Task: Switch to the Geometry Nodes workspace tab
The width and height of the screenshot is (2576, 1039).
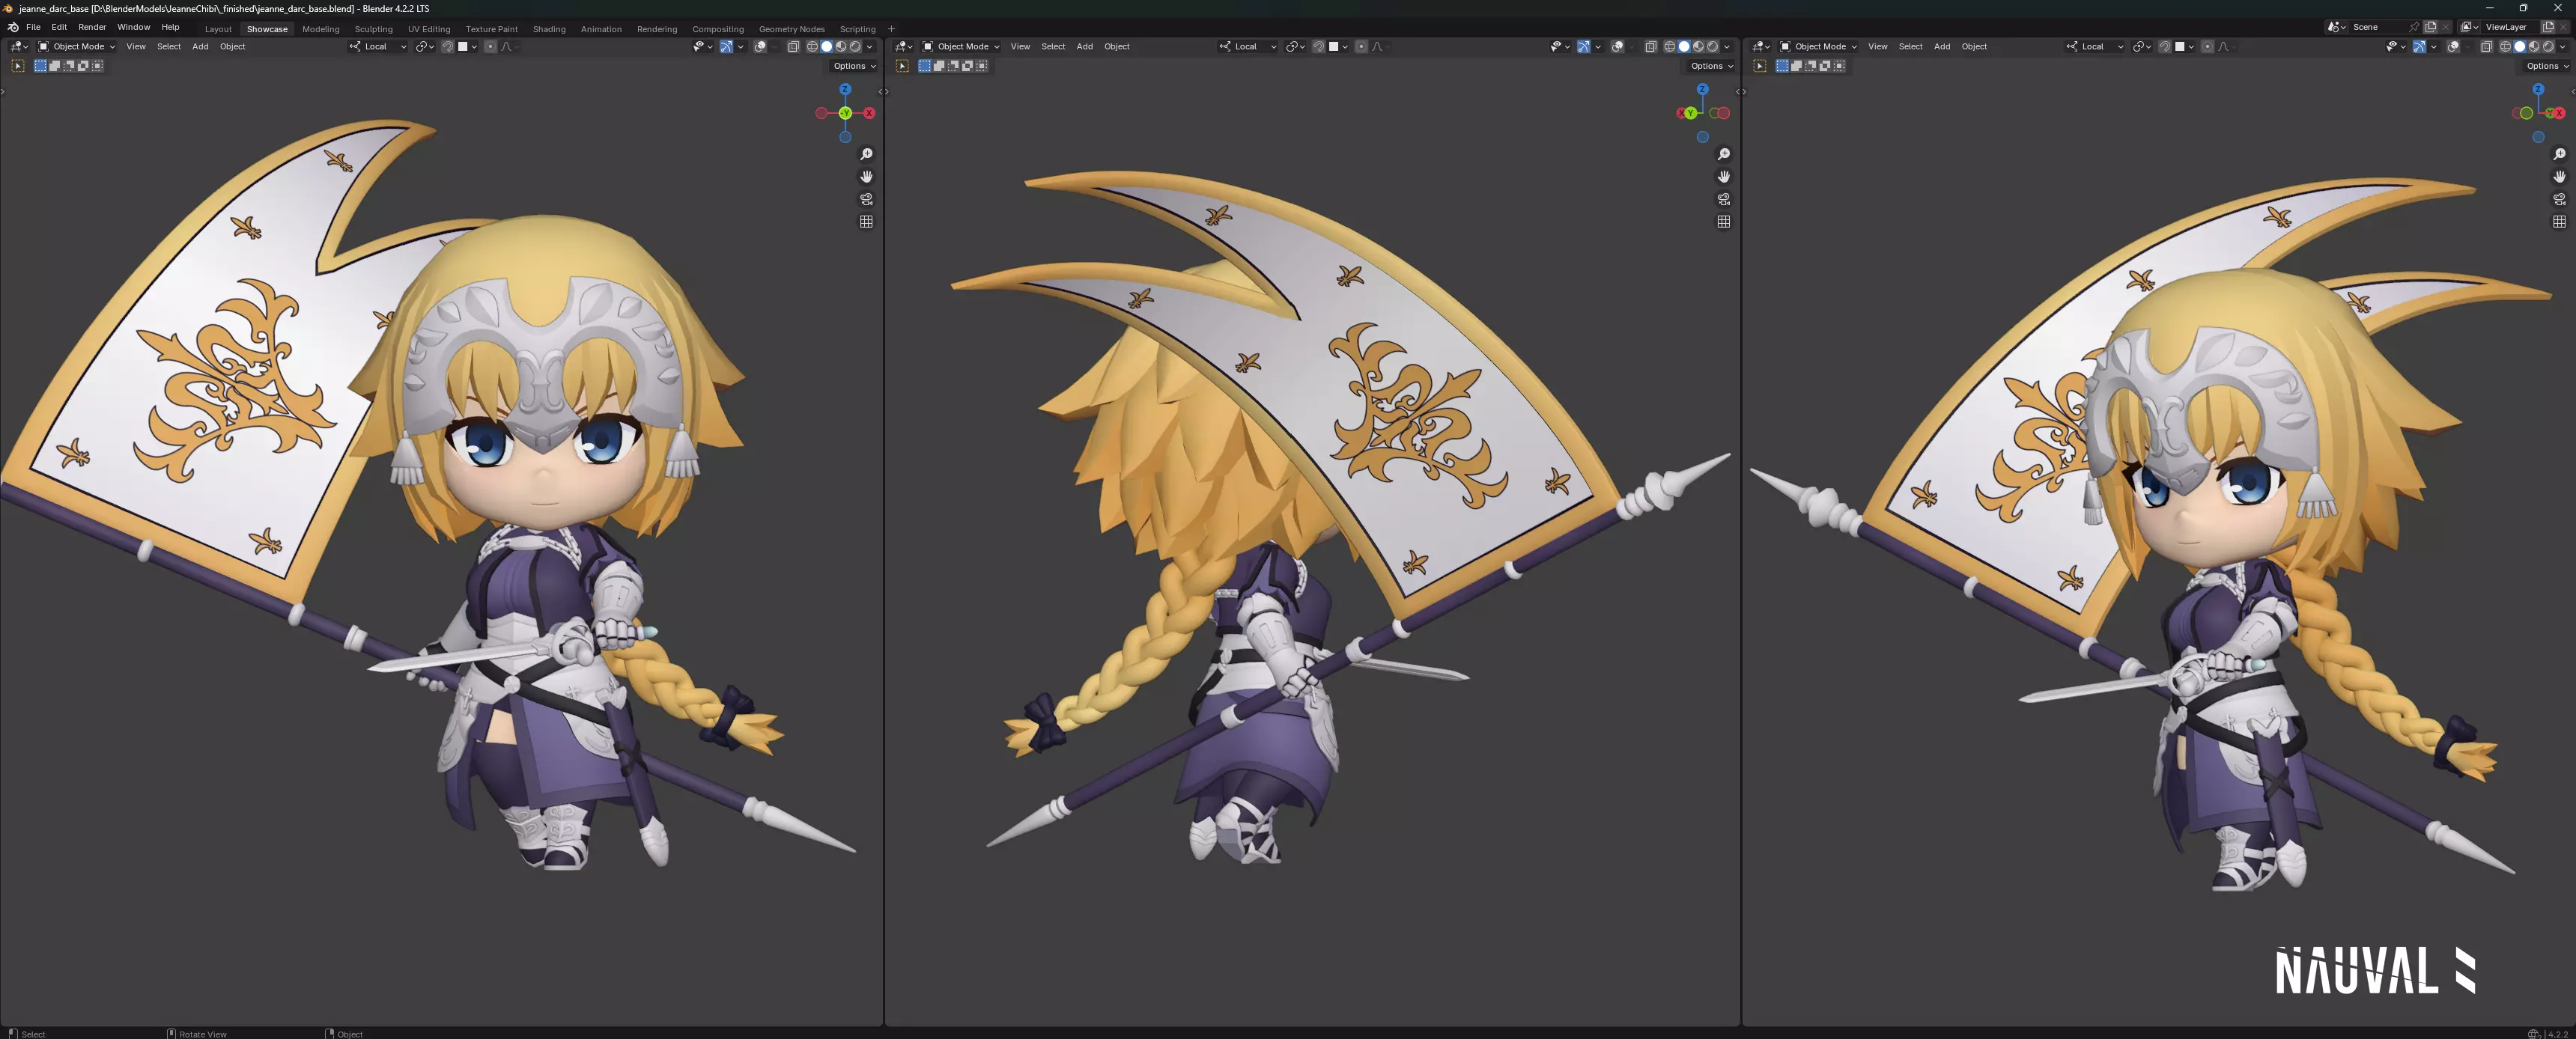Action: (x=791, y=29)
